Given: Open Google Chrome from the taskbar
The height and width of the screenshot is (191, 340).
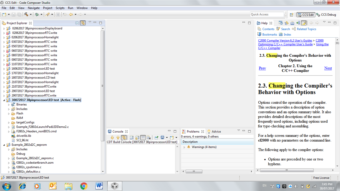Looking at the screenshot, I should (84, 186).
